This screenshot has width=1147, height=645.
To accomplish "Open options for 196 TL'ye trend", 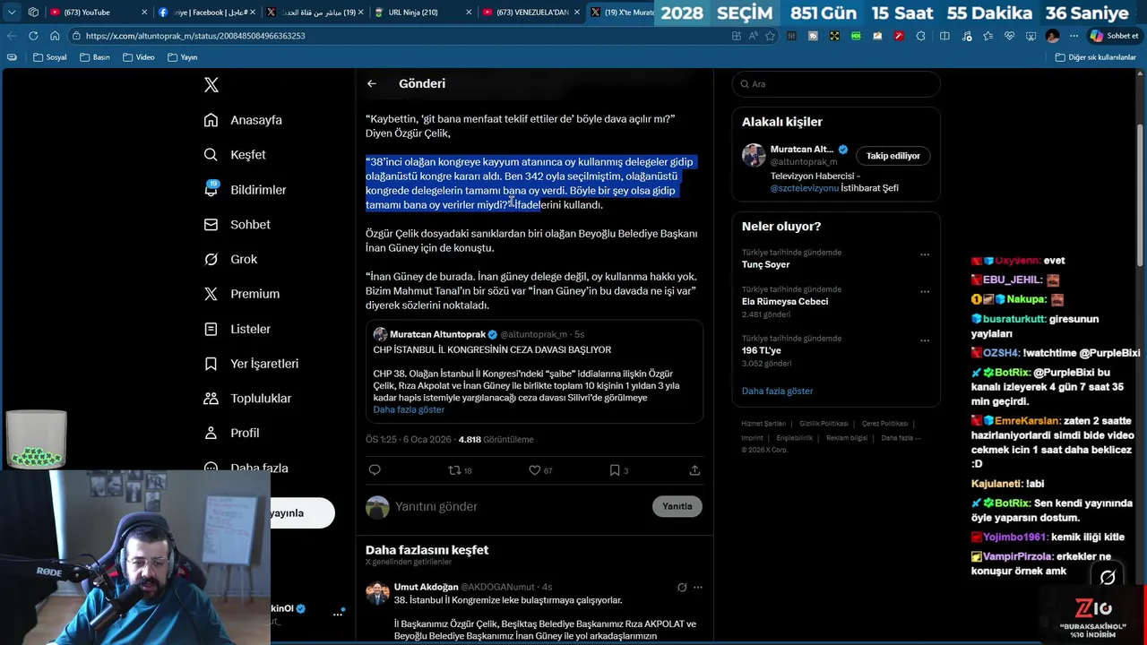I will (925, 340).
